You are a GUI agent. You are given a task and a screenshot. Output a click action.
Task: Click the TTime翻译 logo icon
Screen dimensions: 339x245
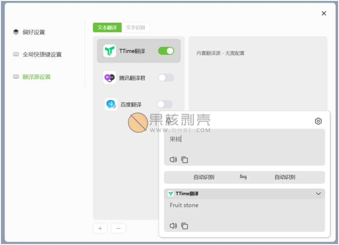point(109,51)
